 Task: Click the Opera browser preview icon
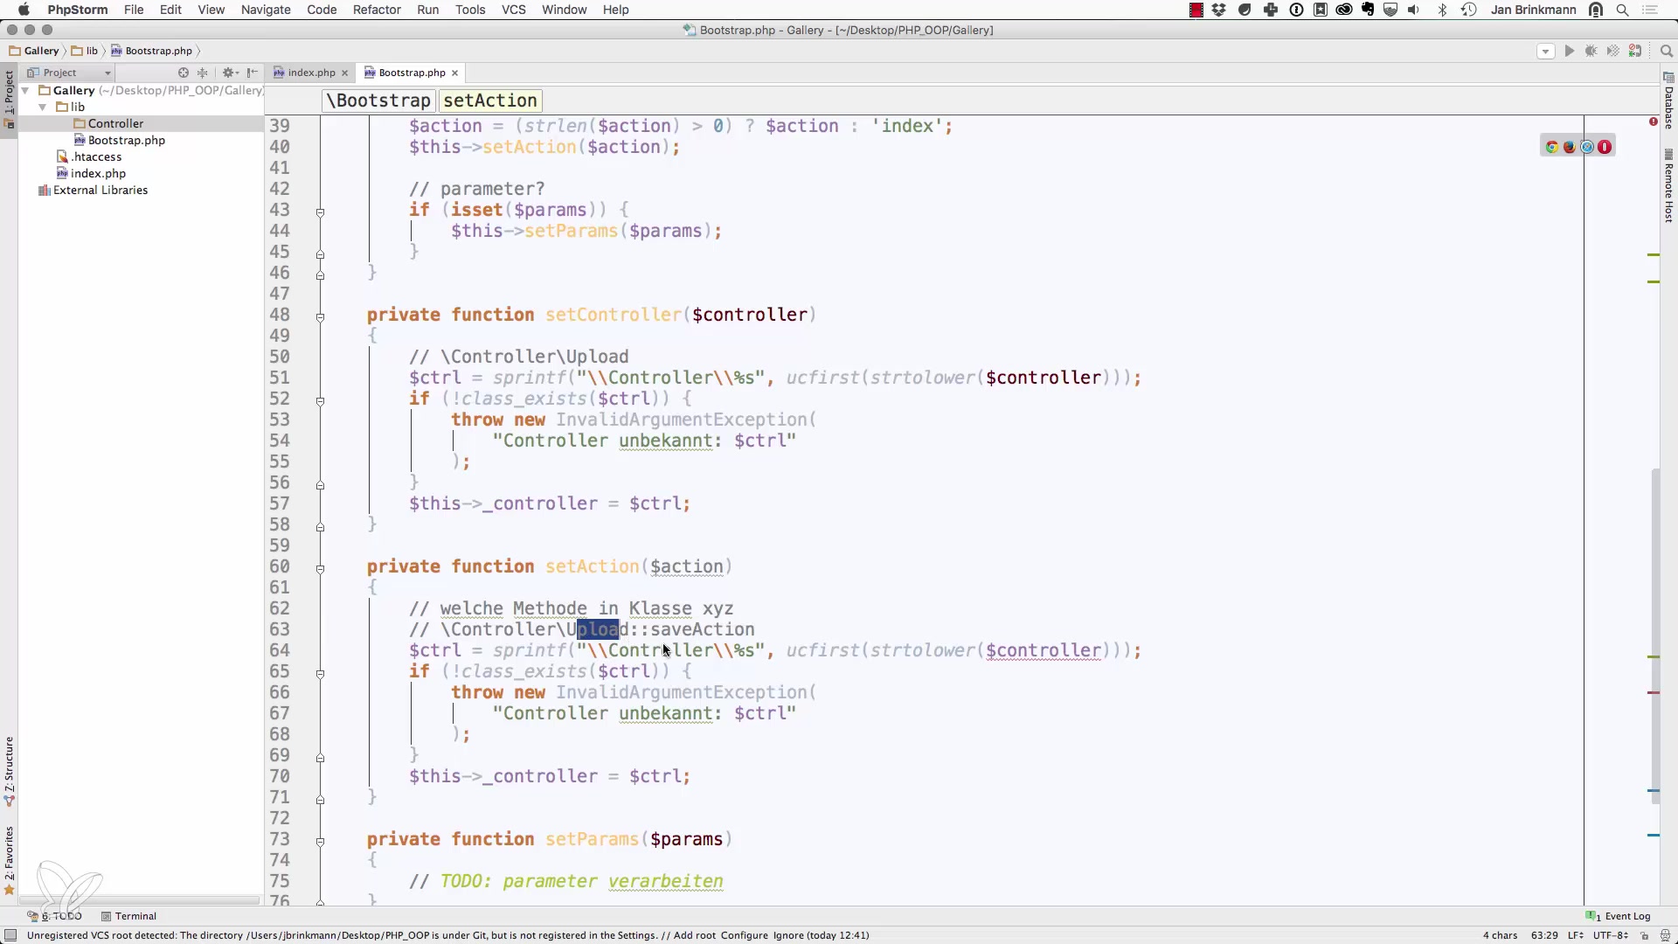tap(1605, 147)
